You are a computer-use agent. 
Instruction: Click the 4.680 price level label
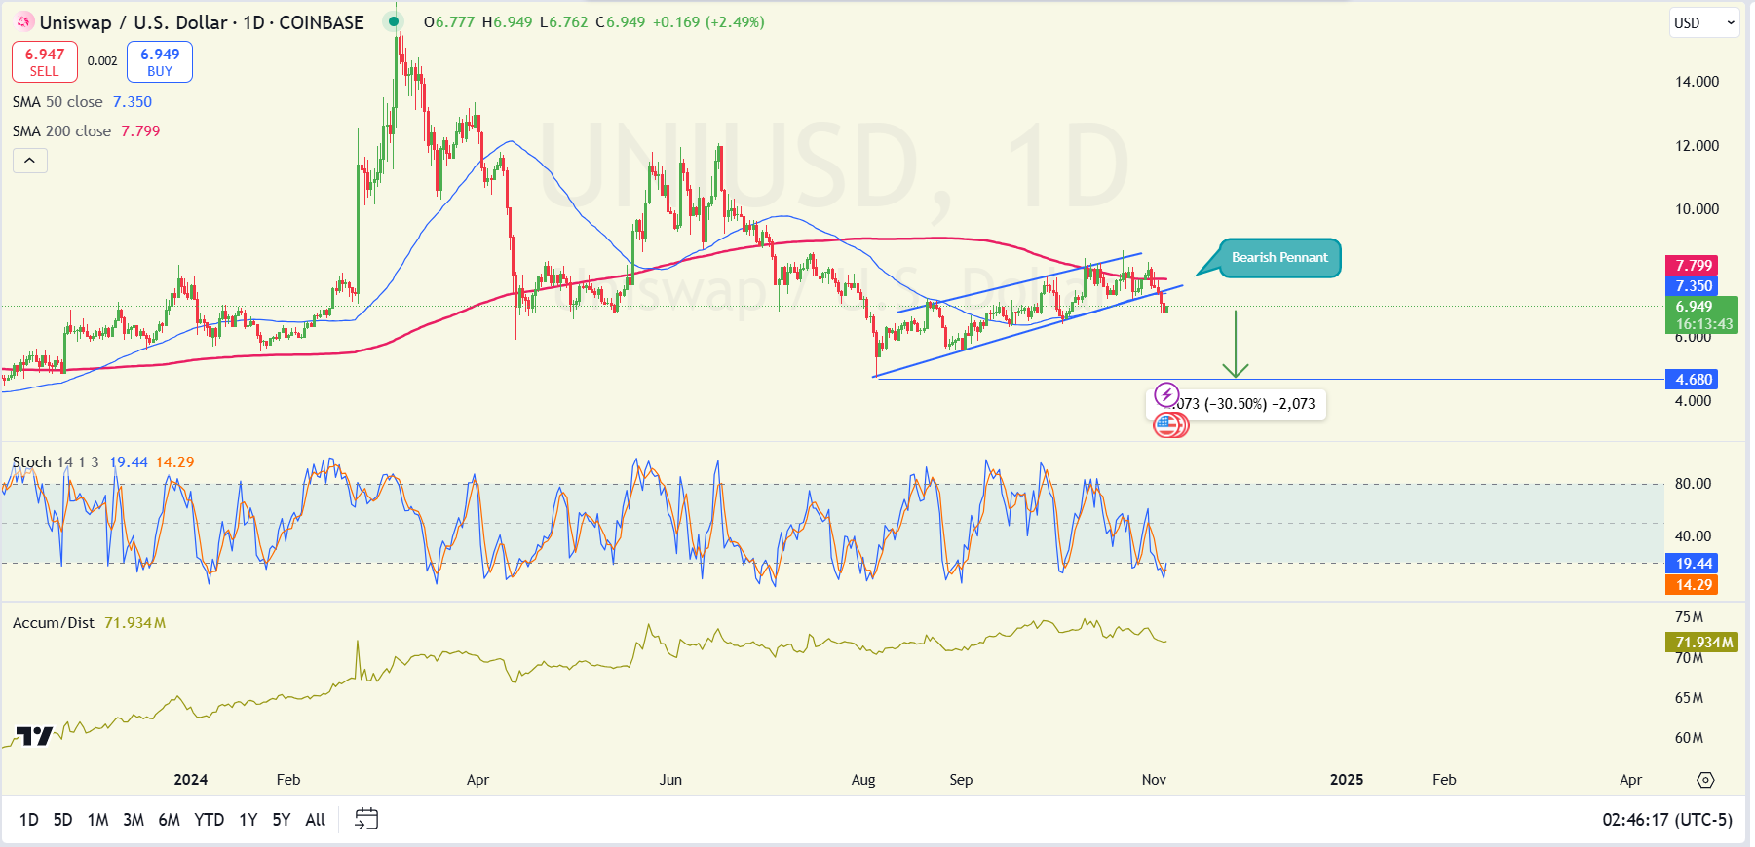pos(1694,380)
